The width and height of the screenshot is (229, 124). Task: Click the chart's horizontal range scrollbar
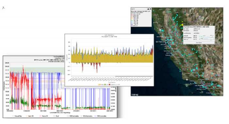pyautogui.click(x=112, y=76)
